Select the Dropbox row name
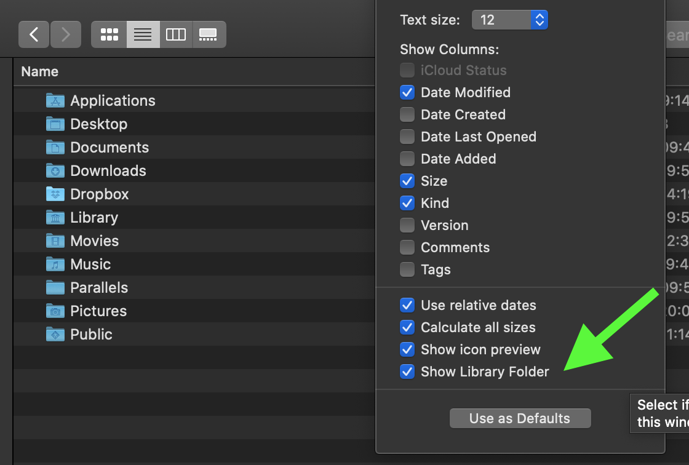 click(99, 194)
